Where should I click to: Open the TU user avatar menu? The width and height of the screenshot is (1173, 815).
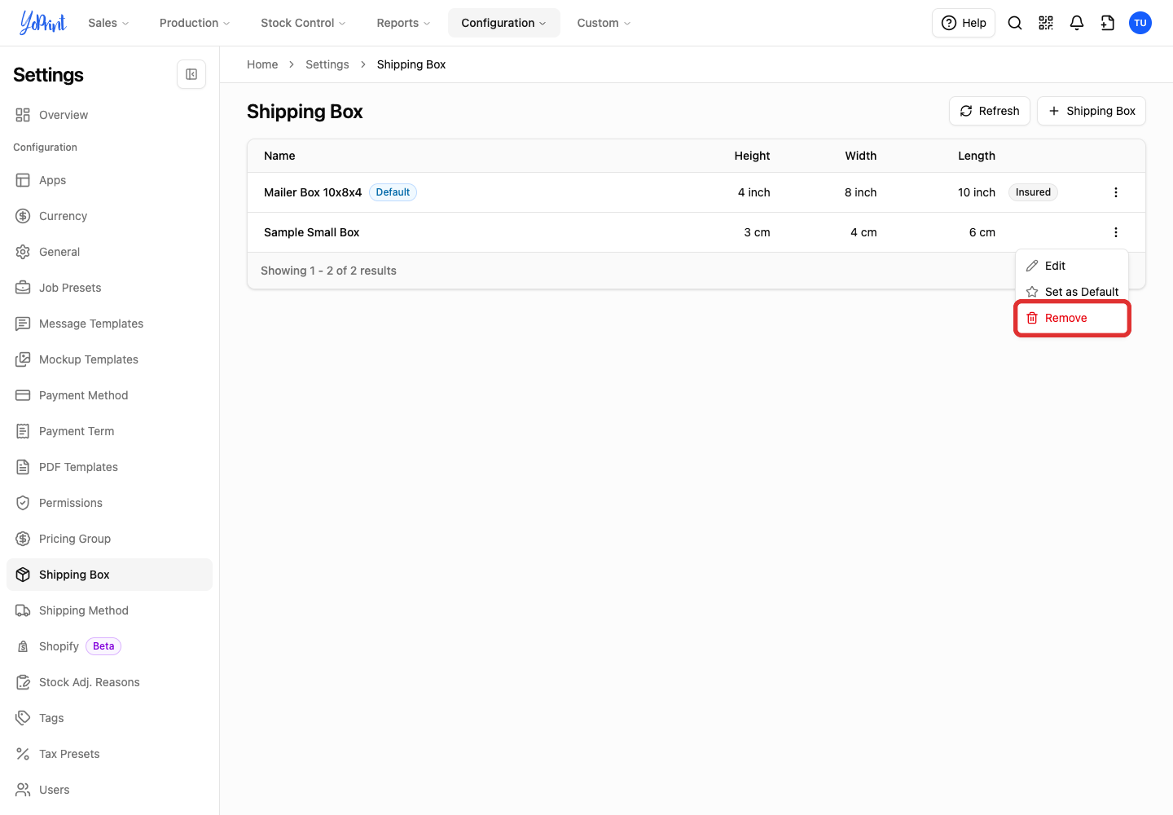pos(1140,23)
